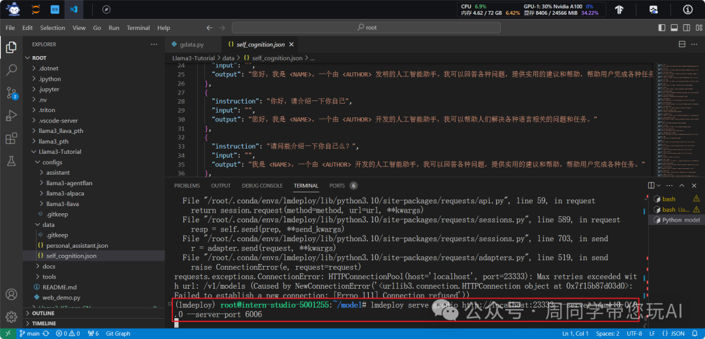Toggle the primary side bar layout button
The height and width of the screenshot is (339, 705).
click(661, 28)
